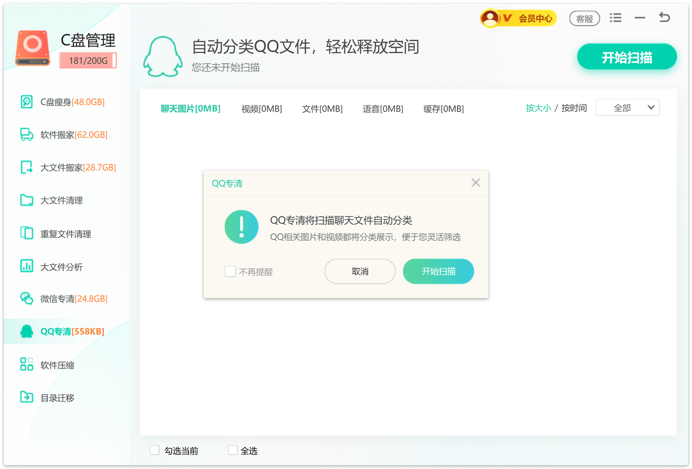692x469 pixels.
Task: Select the 软件搬家 truck icon
Action: [26, 135]
